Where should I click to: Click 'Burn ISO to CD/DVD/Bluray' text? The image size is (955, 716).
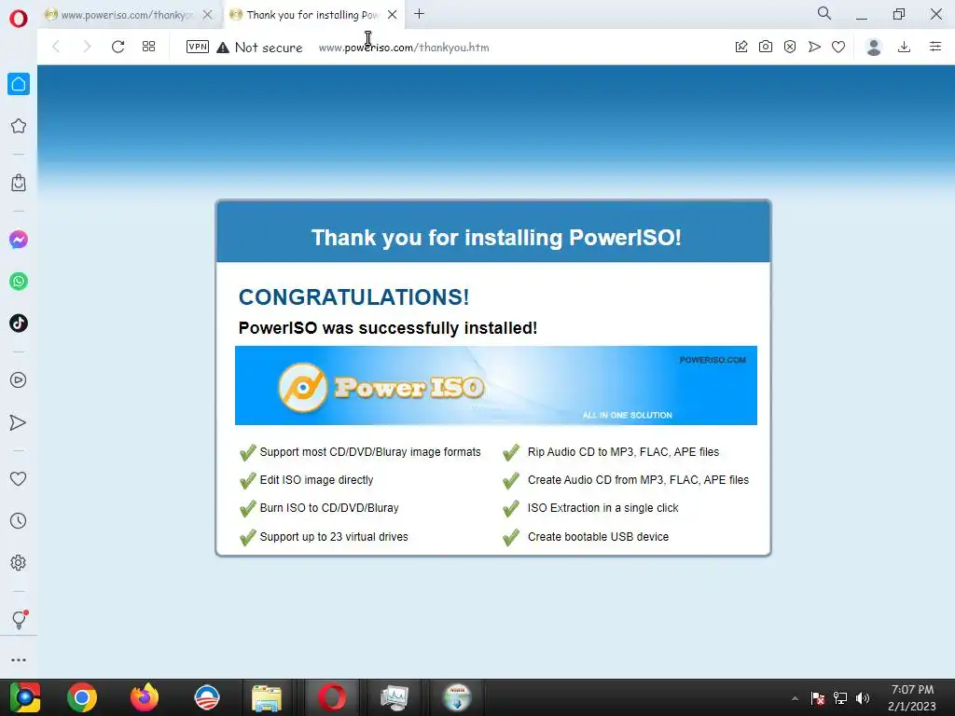[x=329, y=508]
